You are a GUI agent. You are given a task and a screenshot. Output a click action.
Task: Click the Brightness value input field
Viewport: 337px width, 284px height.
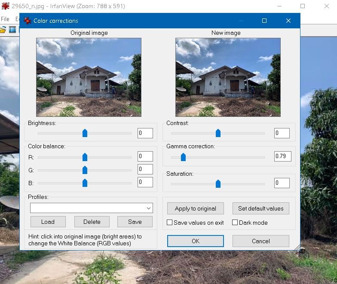[145, 133]
